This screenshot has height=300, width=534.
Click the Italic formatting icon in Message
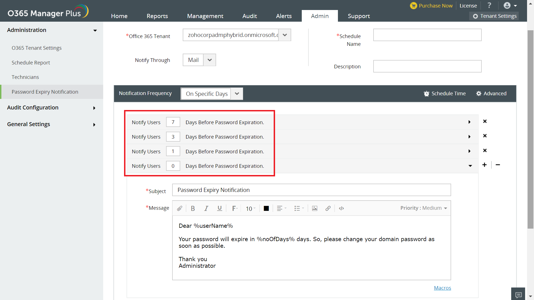click(x=206, y=208)
